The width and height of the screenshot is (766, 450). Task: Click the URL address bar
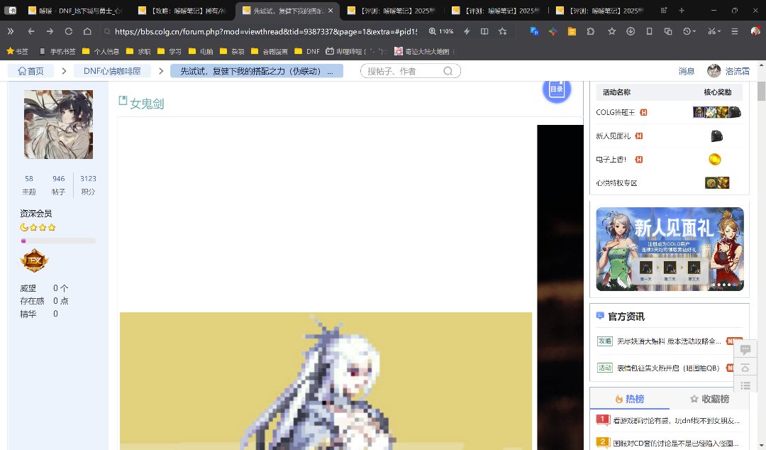266,31
